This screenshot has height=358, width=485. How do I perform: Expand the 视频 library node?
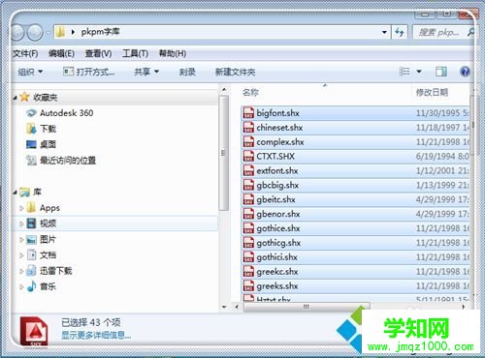click(21, 224)
